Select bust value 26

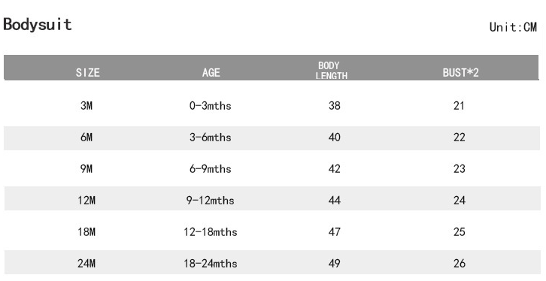coord(459,263)
